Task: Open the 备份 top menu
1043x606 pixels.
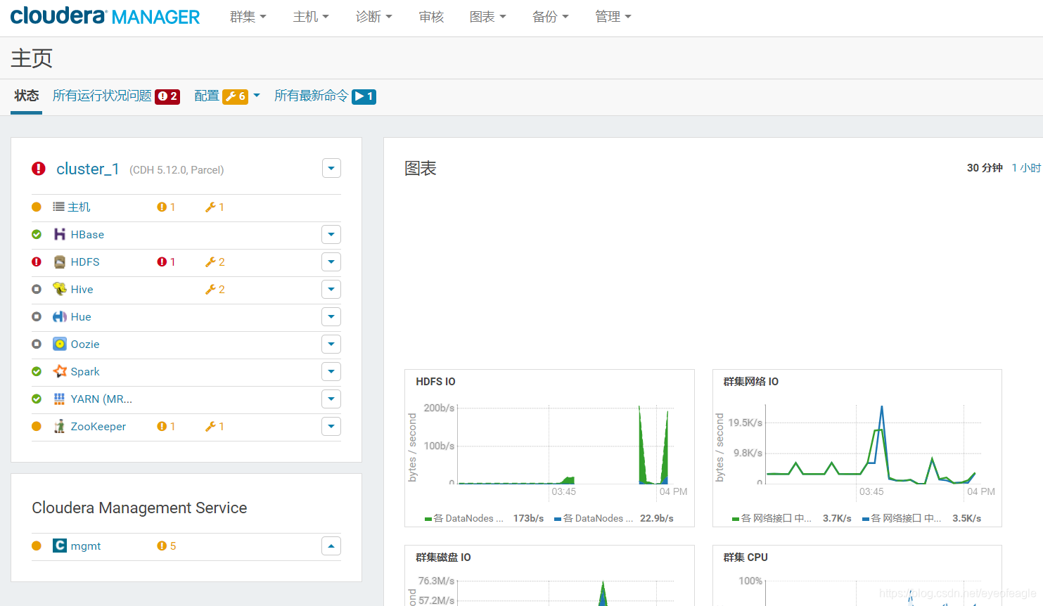Action: [x=550, y=17]
